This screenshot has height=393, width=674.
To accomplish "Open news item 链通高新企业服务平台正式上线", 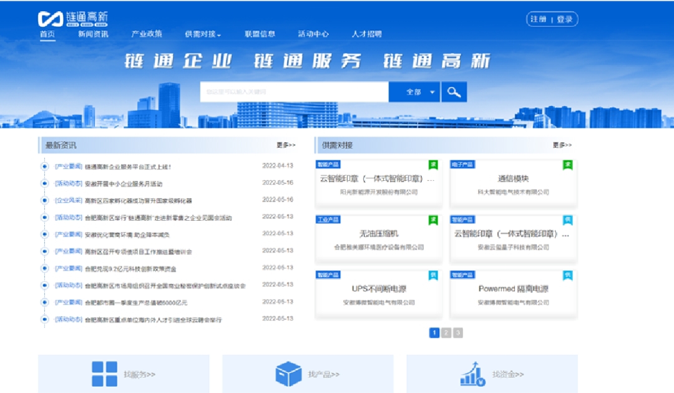I will [128, 167].
